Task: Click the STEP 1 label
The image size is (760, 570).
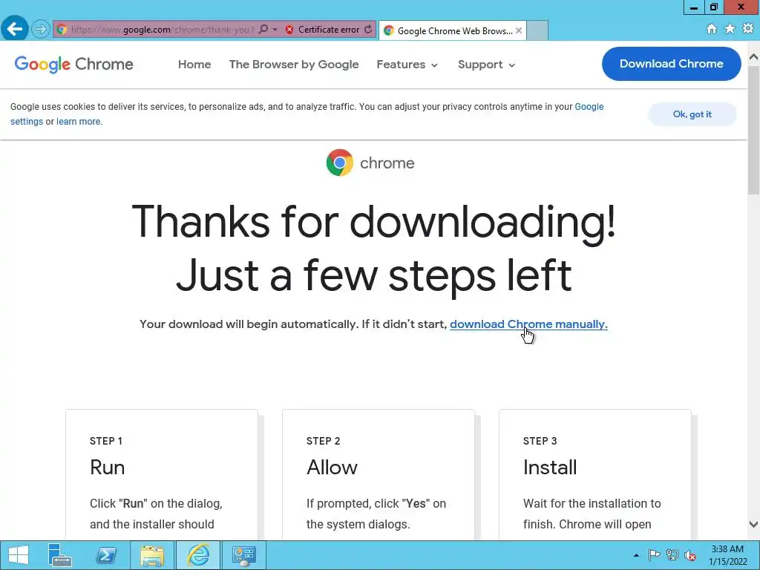Action: point(106,441)
